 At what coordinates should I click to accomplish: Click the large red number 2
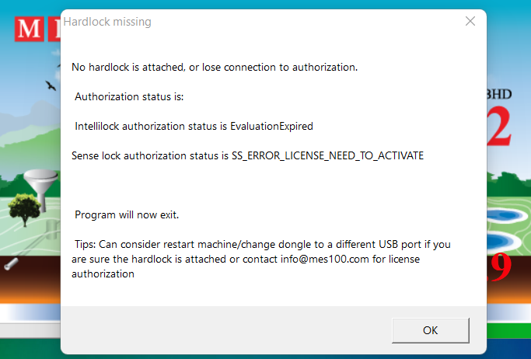click(x=499, y=126)
